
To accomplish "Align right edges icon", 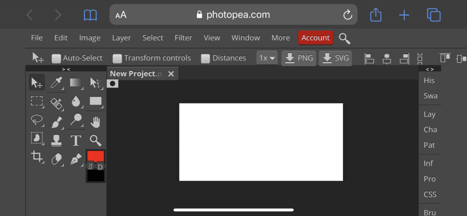I will [x=404, y=58].
